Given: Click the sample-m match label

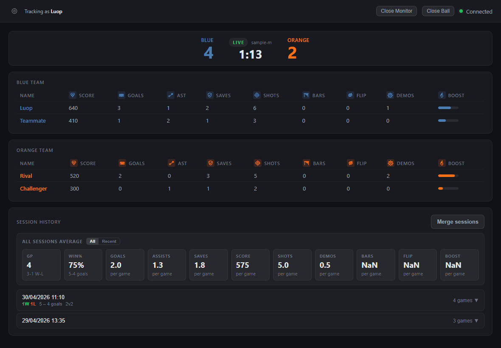Looking at the screenshot, I should click(262, 42).
